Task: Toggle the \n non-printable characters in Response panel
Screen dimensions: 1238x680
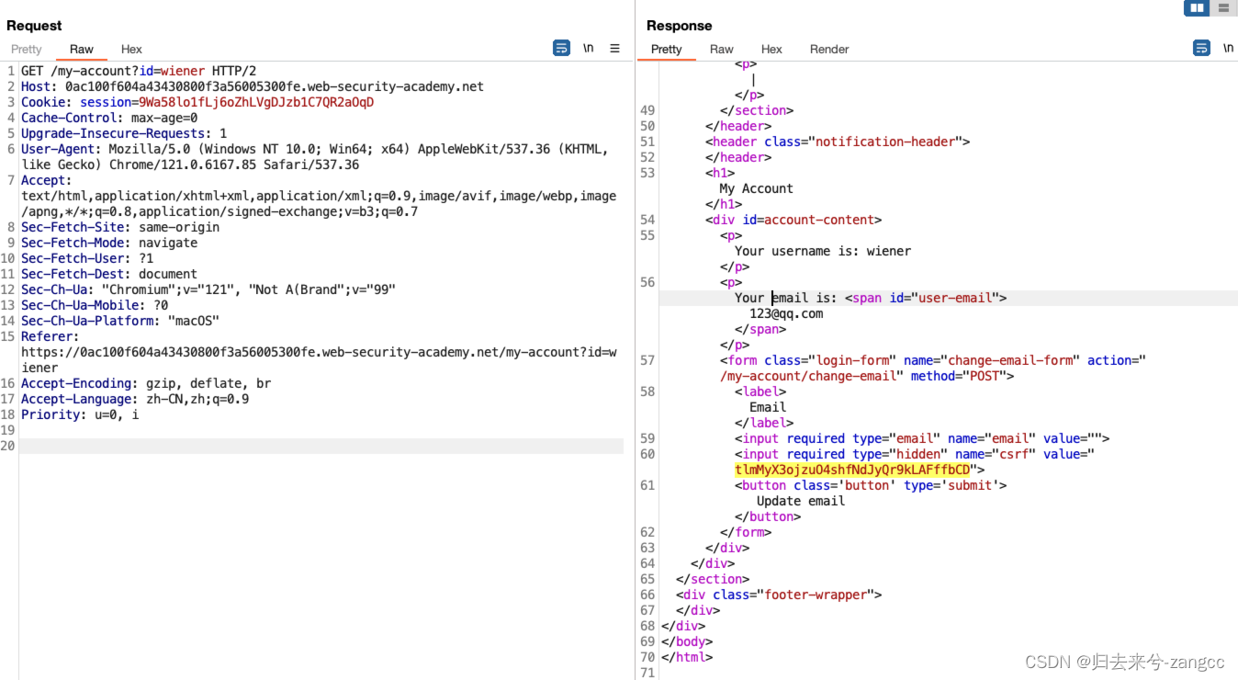Action: (1228, 48)
